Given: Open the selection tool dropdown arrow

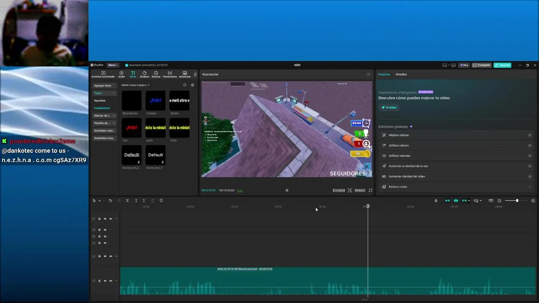Looking at the screenshot, I should (99, 201).
